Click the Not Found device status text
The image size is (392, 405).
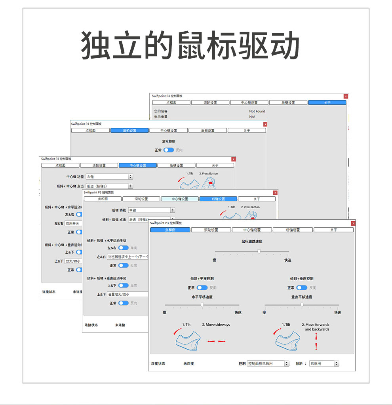257,111
